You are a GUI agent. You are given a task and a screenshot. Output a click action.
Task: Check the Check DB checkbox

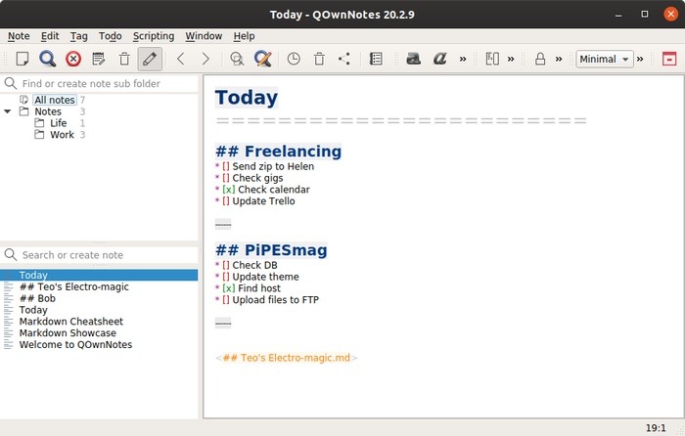click(x=226, y=265)
